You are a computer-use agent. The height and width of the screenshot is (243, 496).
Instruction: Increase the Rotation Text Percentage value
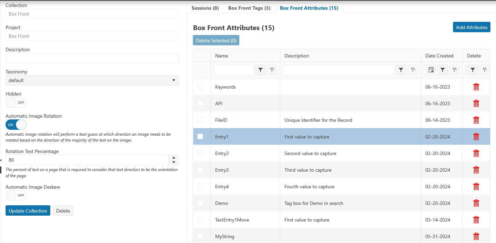(174, 157)
